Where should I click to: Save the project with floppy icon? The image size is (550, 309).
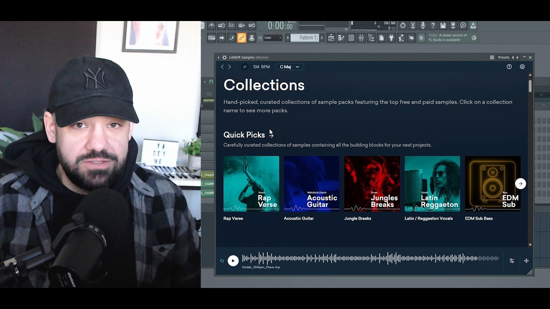coord(443,25)
